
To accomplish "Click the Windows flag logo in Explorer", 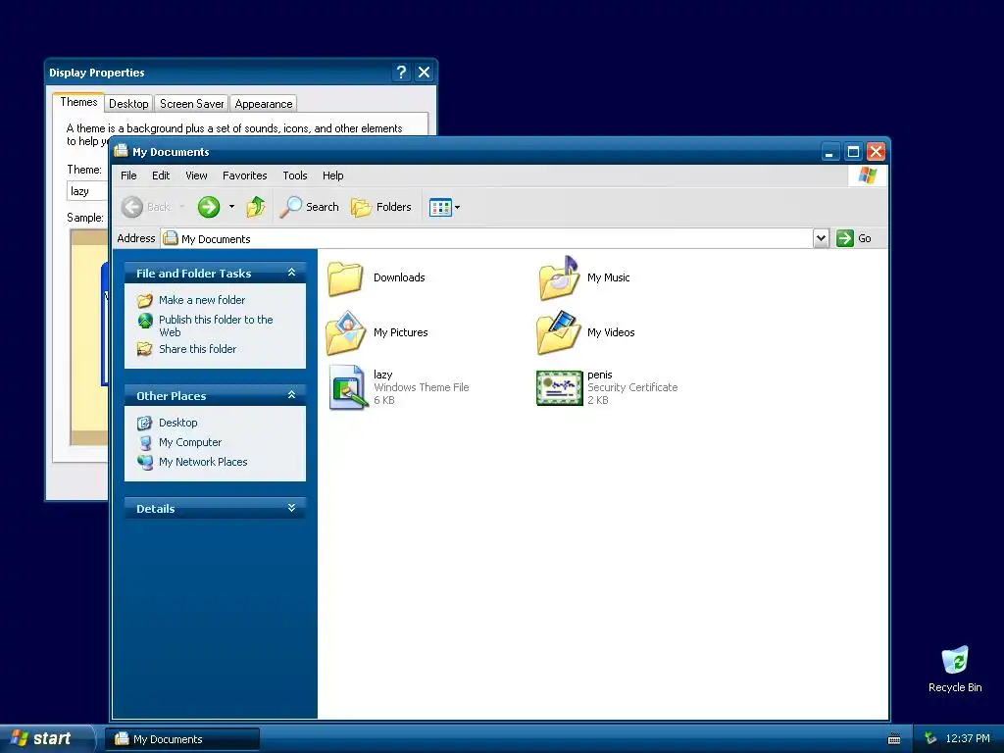I will pos(868,176).
